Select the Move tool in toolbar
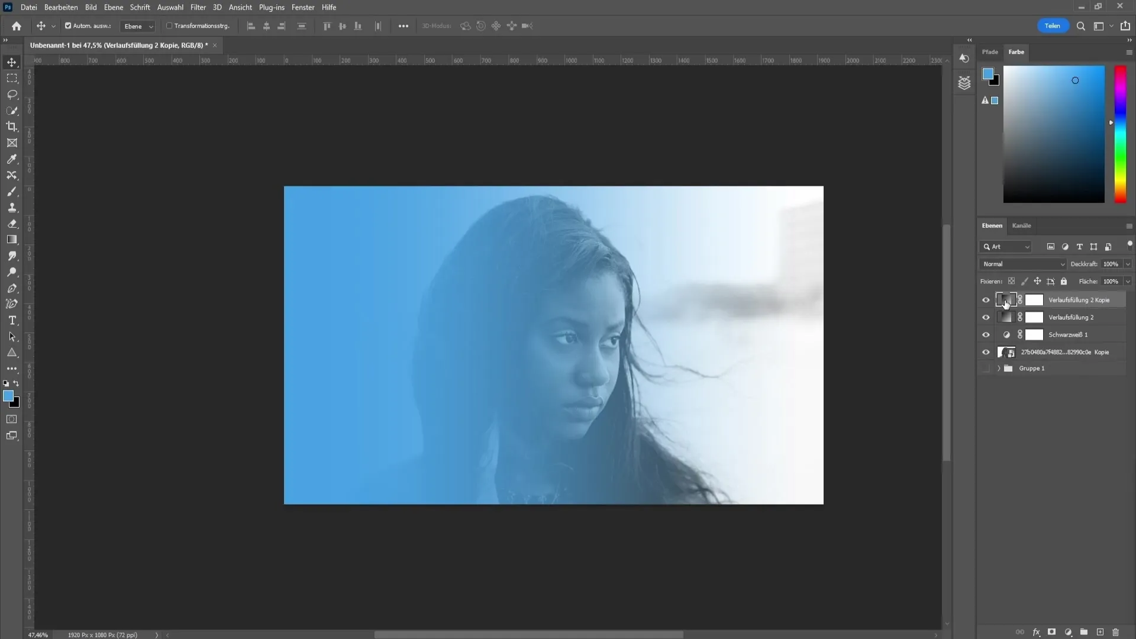This screenshot has height=639, width=1136. click(11, 62)
